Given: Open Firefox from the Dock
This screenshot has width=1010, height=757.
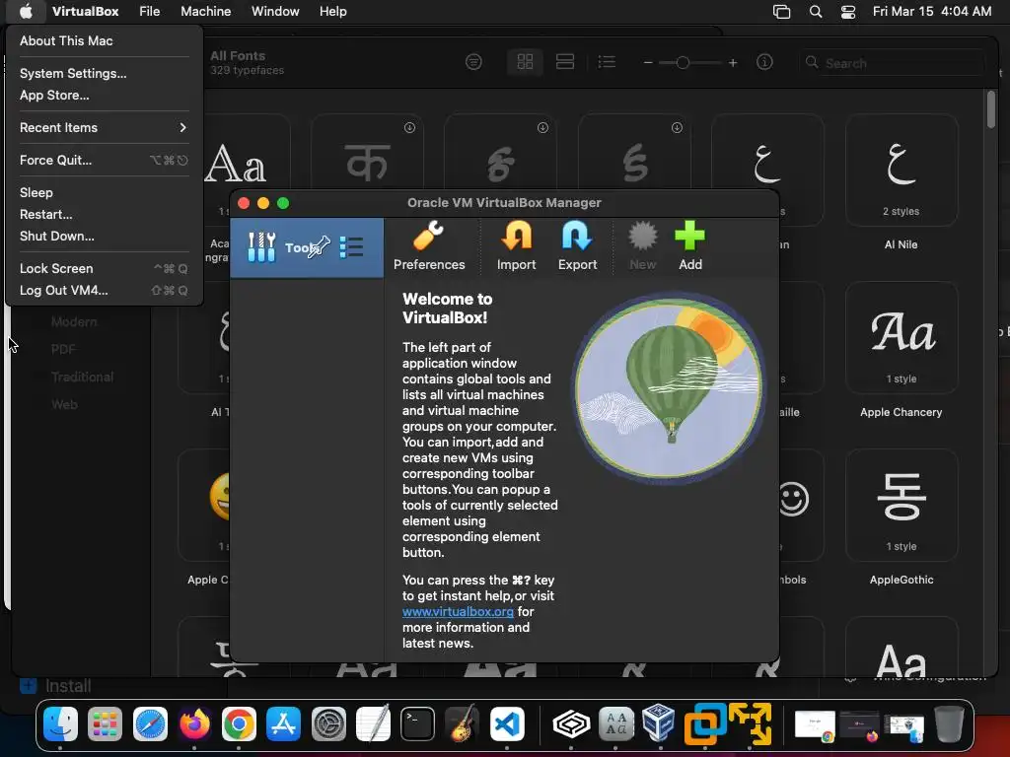Looking at the screenshot, I should click(x=194, y=724).
